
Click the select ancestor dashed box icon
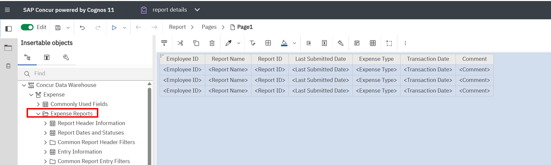coord(389,43)
